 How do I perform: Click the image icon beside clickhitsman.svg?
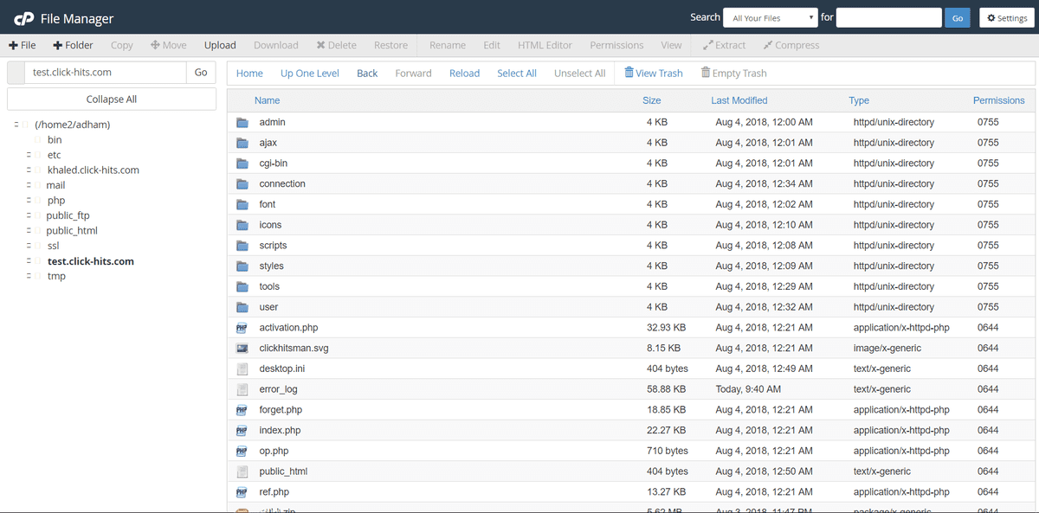point(242,349)
